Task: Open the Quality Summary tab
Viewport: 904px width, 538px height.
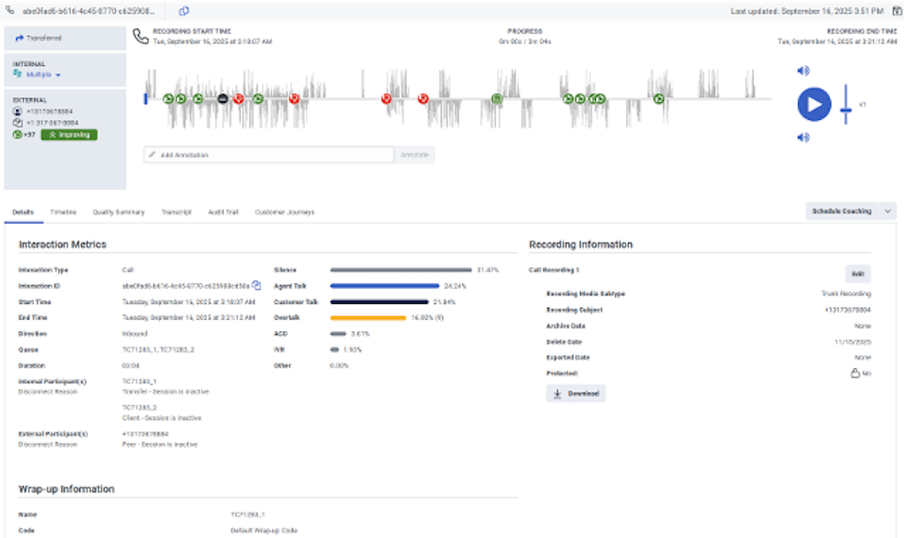Action: pyautogui.click(x=116, y=212)
